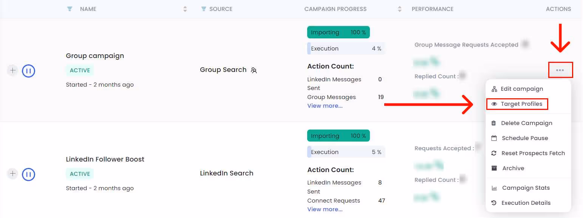Pause the Group campaign
The image size is (583, 218).
pyautogui.click(x=28, y=70)
